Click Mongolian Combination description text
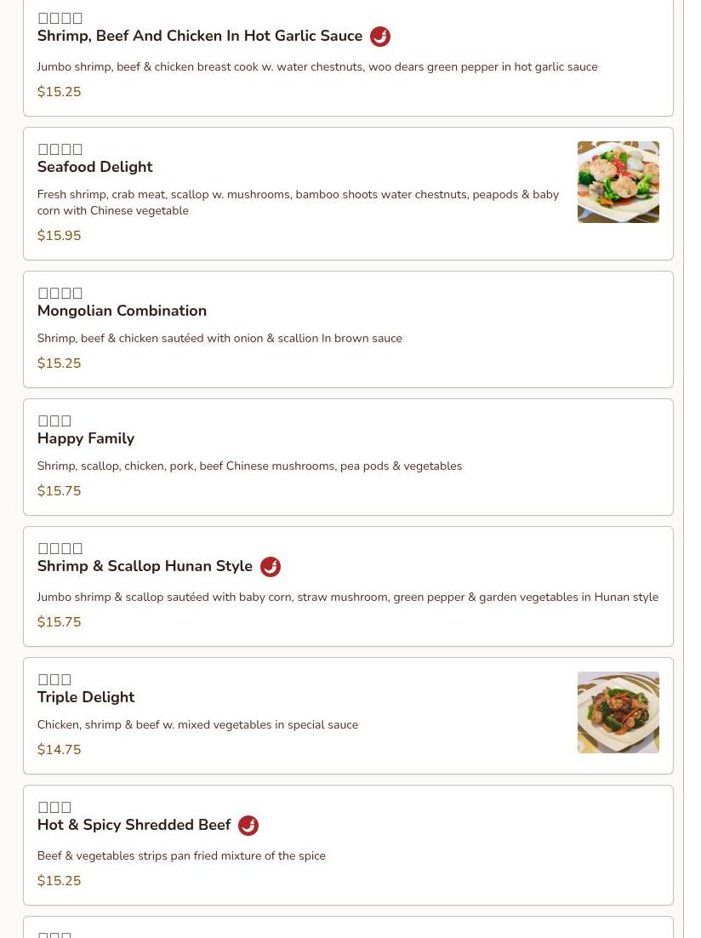The height and width of the screenshot is (938, 701). 219,338
